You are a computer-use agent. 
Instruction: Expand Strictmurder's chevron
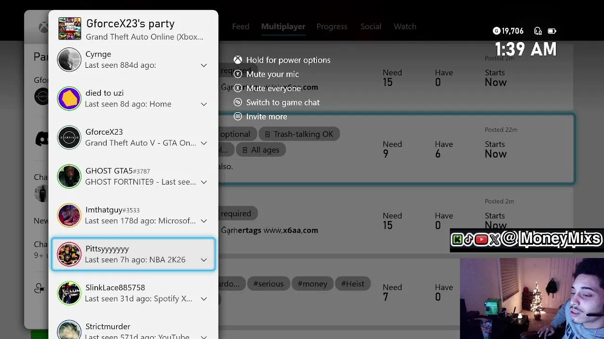pyautogui.click(x=204, y=337)
